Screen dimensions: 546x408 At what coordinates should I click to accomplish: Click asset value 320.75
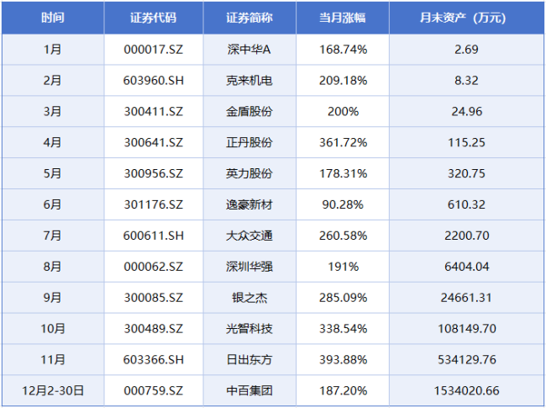(x=466, y=173)
